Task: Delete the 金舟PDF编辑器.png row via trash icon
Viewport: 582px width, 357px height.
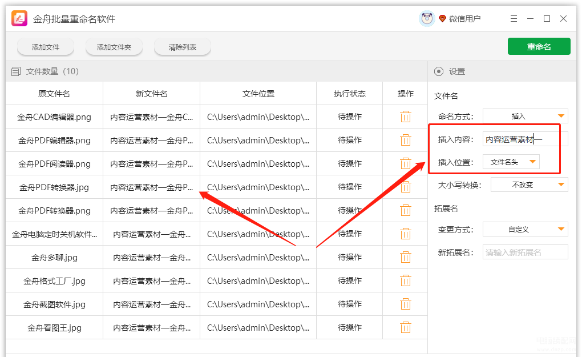Action: click(405, 140)
